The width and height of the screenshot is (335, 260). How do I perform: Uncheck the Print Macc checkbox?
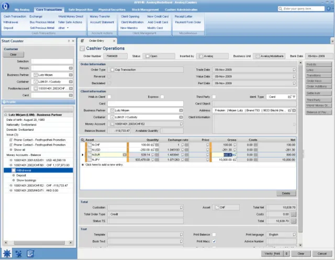(x=214, y=241)
